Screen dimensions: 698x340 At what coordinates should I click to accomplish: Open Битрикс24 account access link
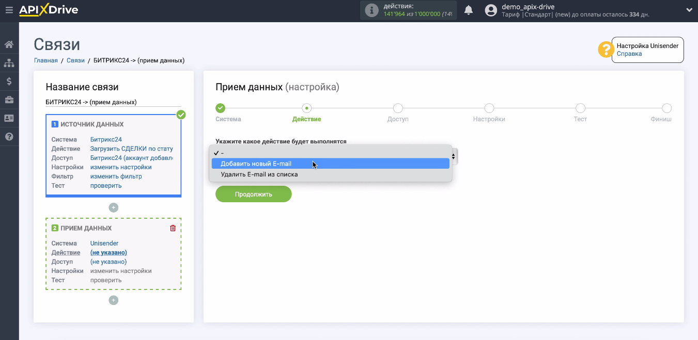pyautogui.click(x=132, y=158)
